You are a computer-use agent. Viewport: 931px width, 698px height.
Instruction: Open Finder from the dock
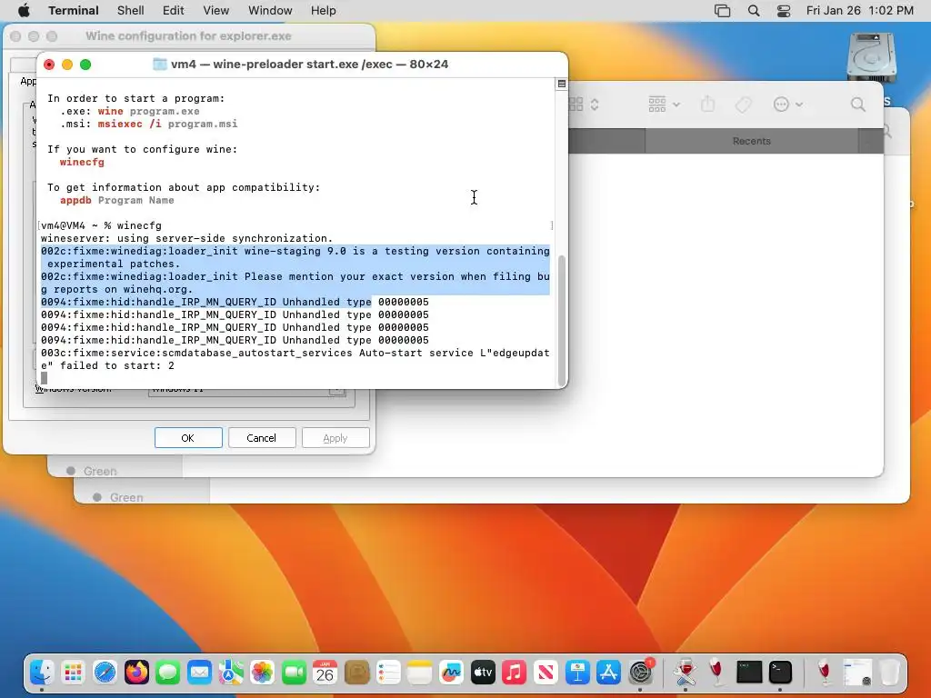click(x=42, y=673)
